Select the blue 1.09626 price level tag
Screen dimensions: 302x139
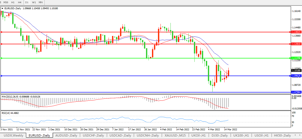coord(296,76)
